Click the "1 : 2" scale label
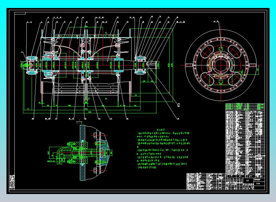The image size is (276, 202). click(79, 123)
